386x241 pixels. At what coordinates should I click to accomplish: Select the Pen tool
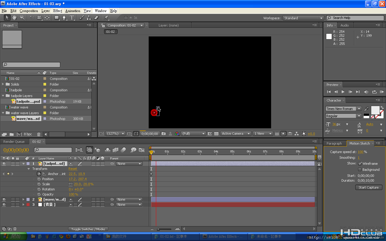pos(64,18)
